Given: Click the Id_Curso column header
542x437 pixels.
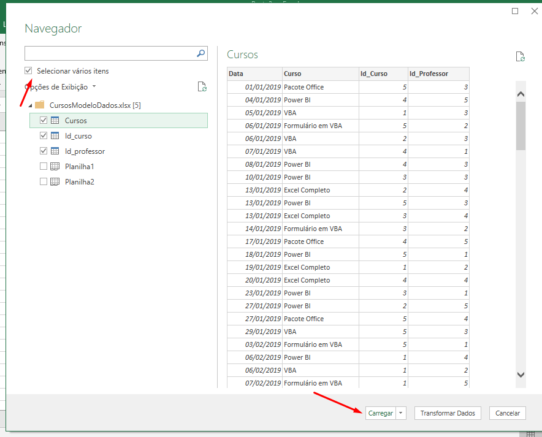Looking at the screenshot, I should click(383, 74).
